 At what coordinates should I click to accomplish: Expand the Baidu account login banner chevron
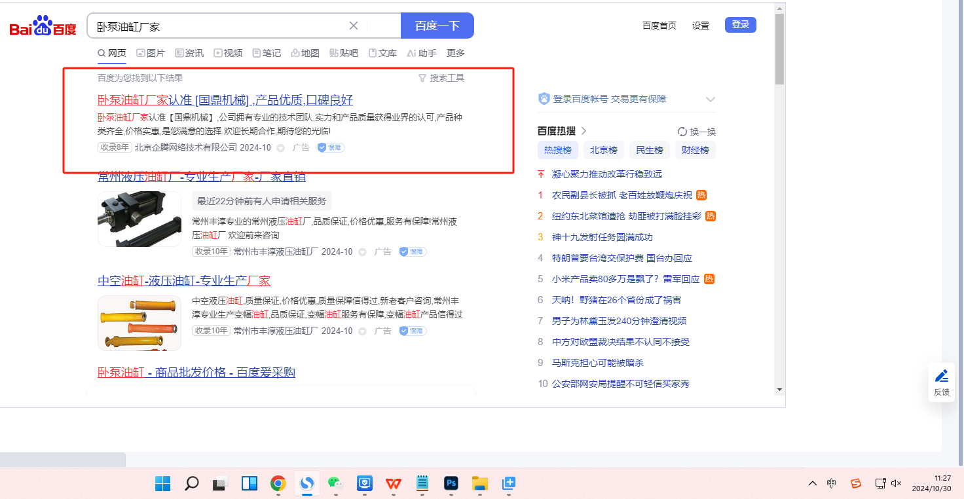[x=711, y=100]
